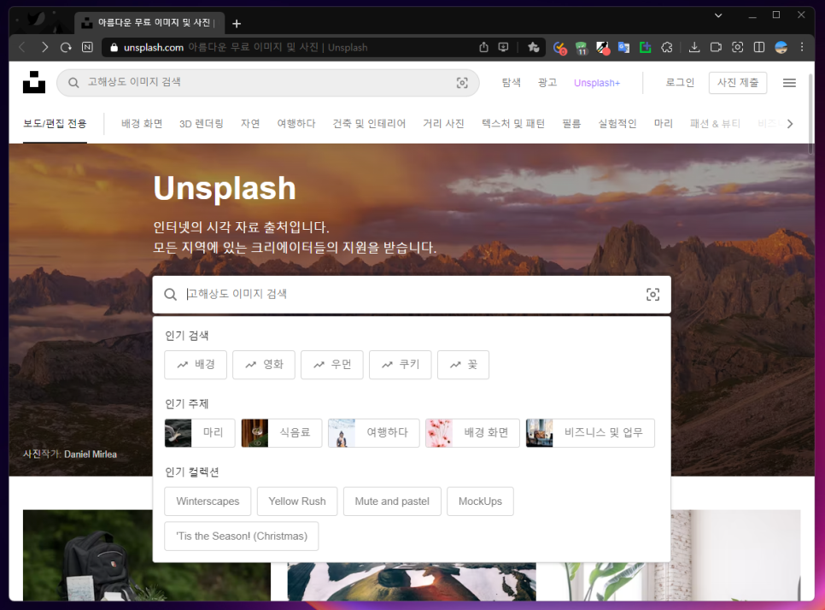Screen dimensions: 825x610
Task: Open the MockUps collection
Action: [480, 501]
